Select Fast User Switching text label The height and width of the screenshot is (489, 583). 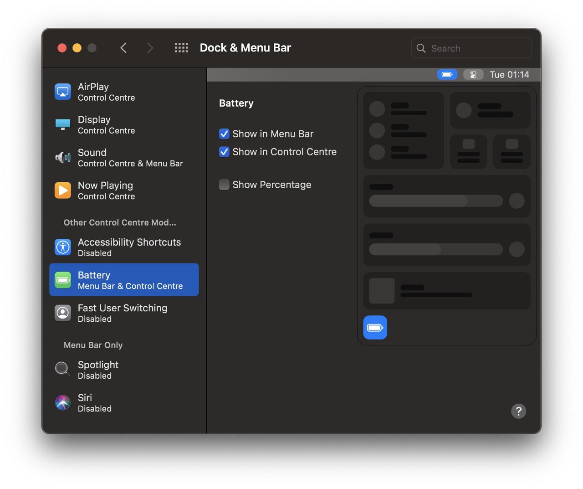[123, 308]
